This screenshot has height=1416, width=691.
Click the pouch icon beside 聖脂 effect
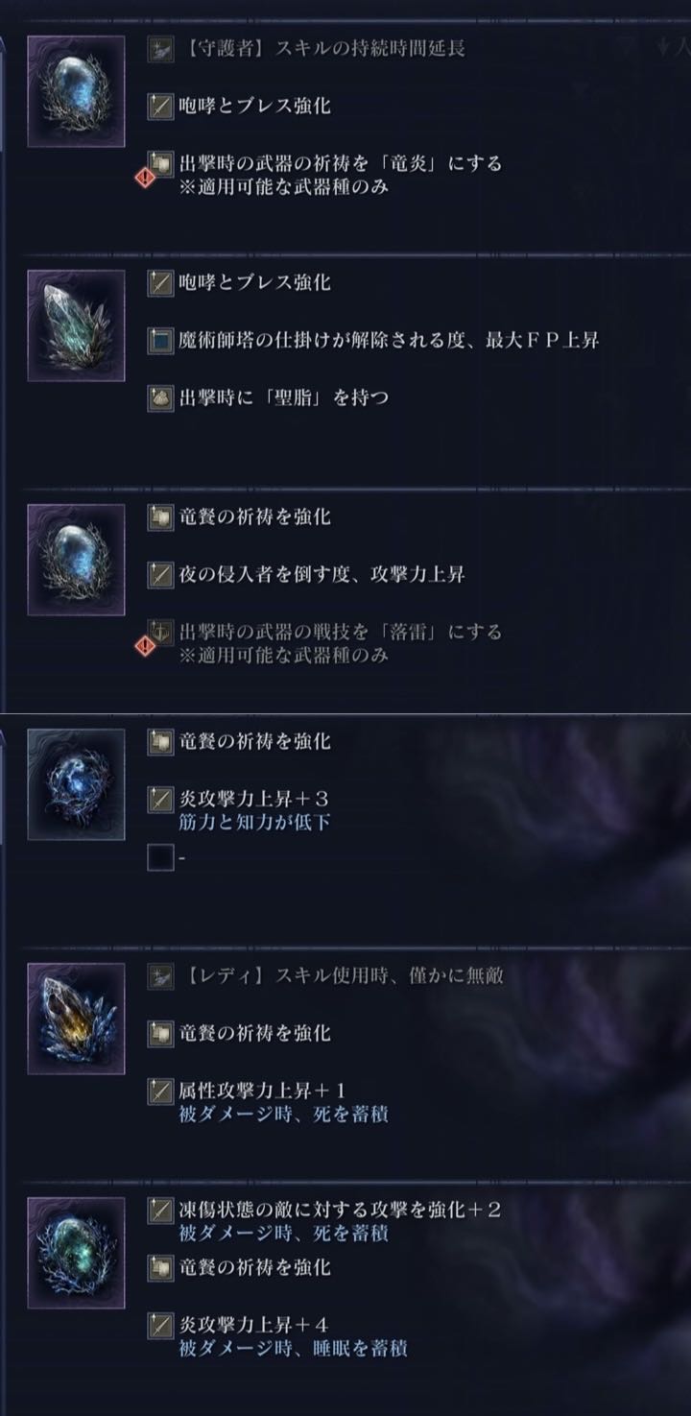[x=160, y=397]
